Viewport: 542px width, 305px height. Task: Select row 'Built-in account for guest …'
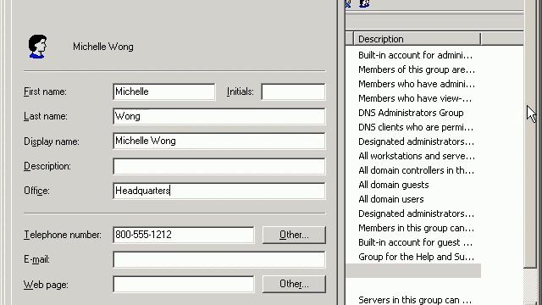pyautogui.click(x=415, y=242)
